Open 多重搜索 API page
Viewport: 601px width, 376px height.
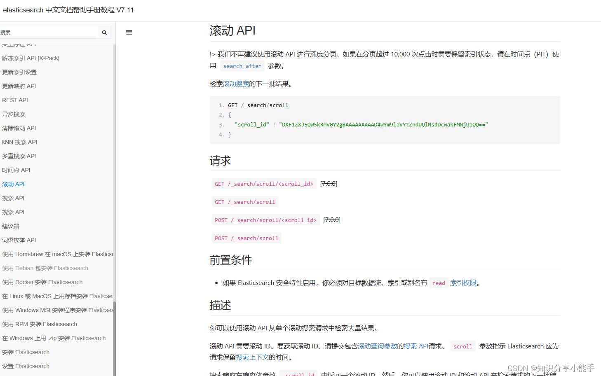pos(19,156)
